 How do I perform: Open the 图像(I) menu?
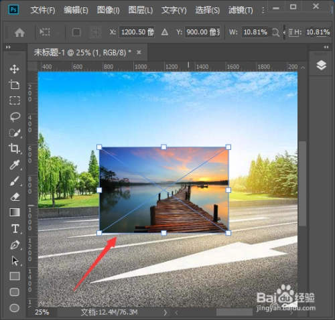109,10
